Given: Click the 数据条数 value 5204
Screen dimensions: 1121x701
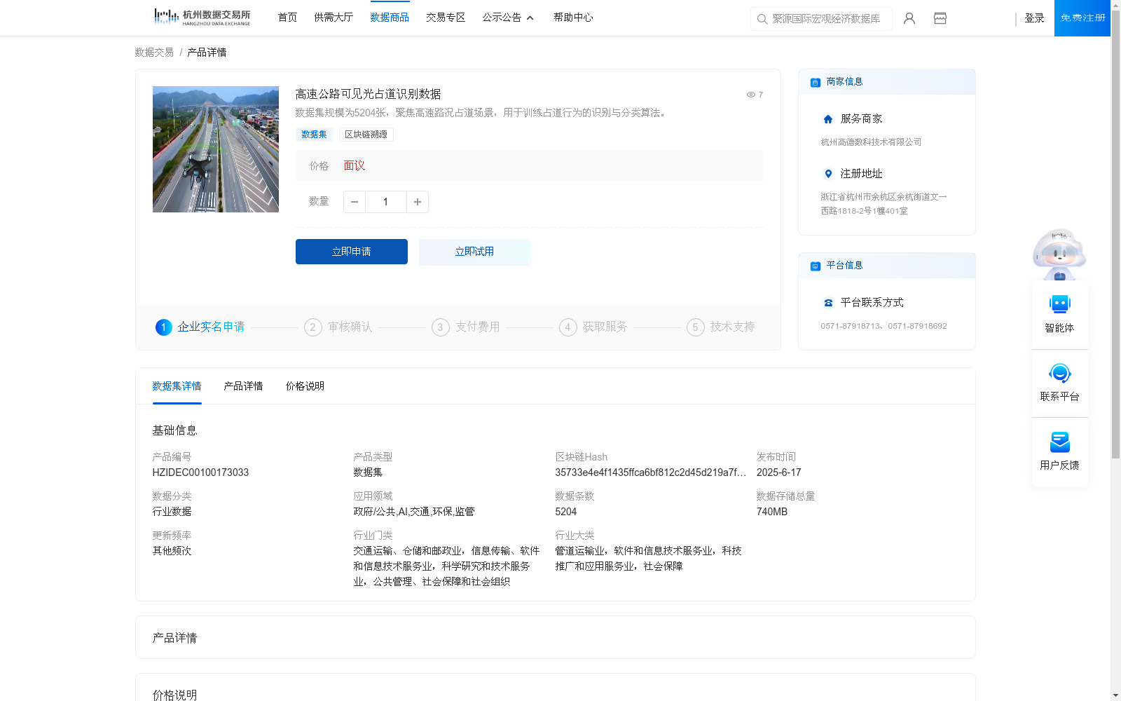Looking at the screenshot, I should click(565, 512).
